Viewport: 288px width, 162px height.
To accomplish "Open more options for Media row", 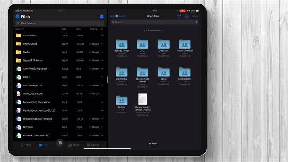I will pyautogui.click(x=102, y=52).
